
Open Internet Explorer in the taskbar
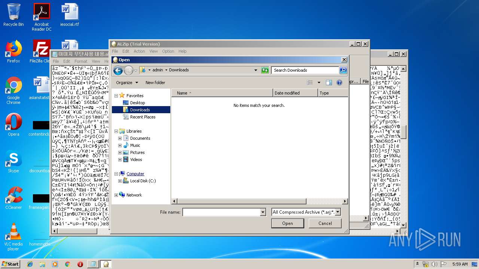(x=30, y=264)
